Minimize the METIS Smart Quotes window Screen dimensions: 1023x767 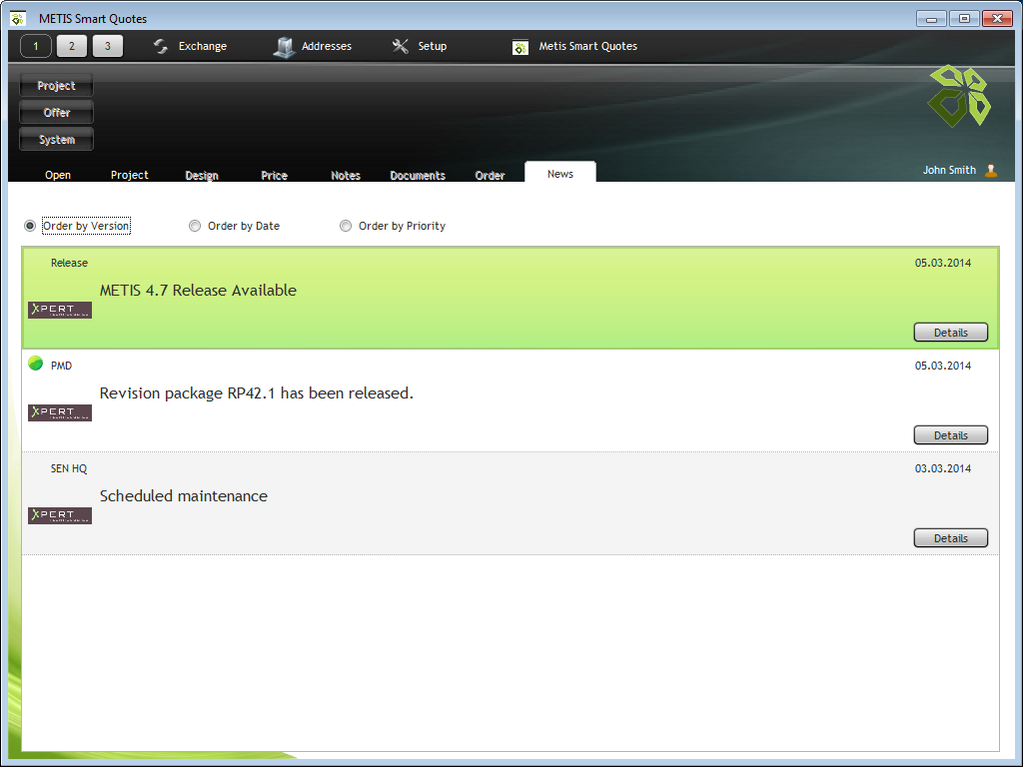[931, 19]
